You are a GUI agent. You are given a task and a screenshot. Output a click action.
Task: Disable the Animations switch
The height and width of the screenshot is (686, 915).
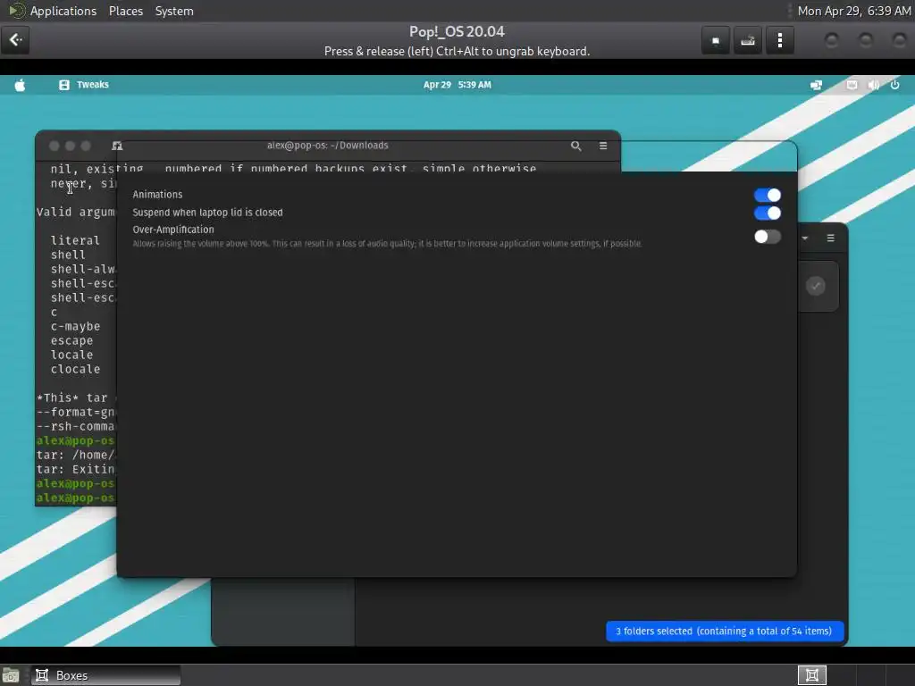click(768, 195)
